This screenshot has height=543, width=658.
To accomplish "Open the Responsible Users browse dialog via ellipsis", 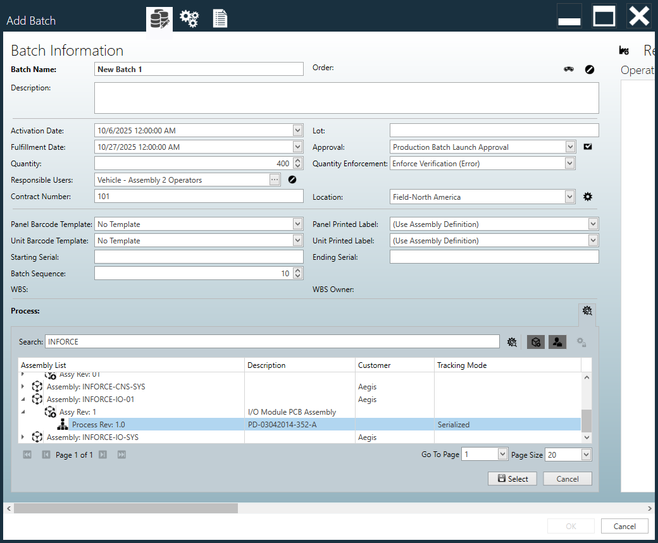I will [x=275, y=180].
